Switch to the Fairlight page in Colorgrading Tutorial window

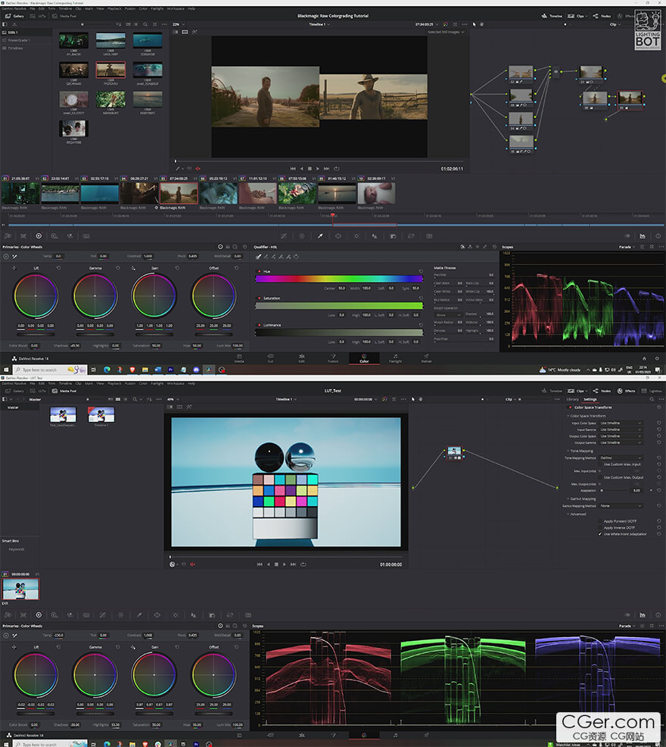pyautogui.click(x=395, y=358)
